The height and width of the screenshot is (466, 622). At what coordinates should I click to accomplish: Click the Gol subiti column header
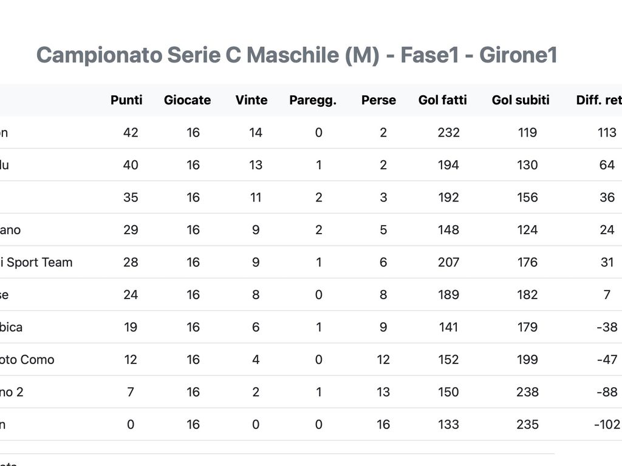pyautogui.click(x=521, y=100)
